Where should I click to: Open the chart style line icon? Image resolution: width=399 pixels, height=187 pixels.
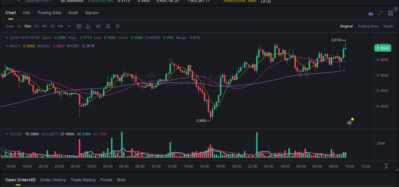tap(88, 26)
